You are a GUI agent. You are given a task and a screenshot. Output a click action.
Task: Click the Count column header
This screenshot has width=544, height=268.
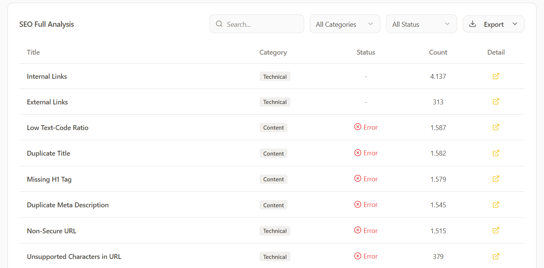(x=438, y=52)
